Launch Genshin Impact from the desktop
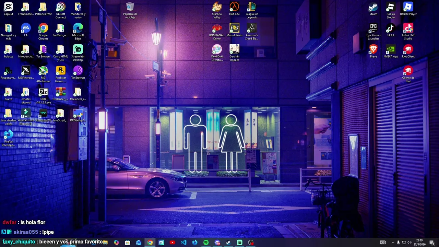Image resolution: width=439 pixels, height=247 pixels. tap(234, 53)
